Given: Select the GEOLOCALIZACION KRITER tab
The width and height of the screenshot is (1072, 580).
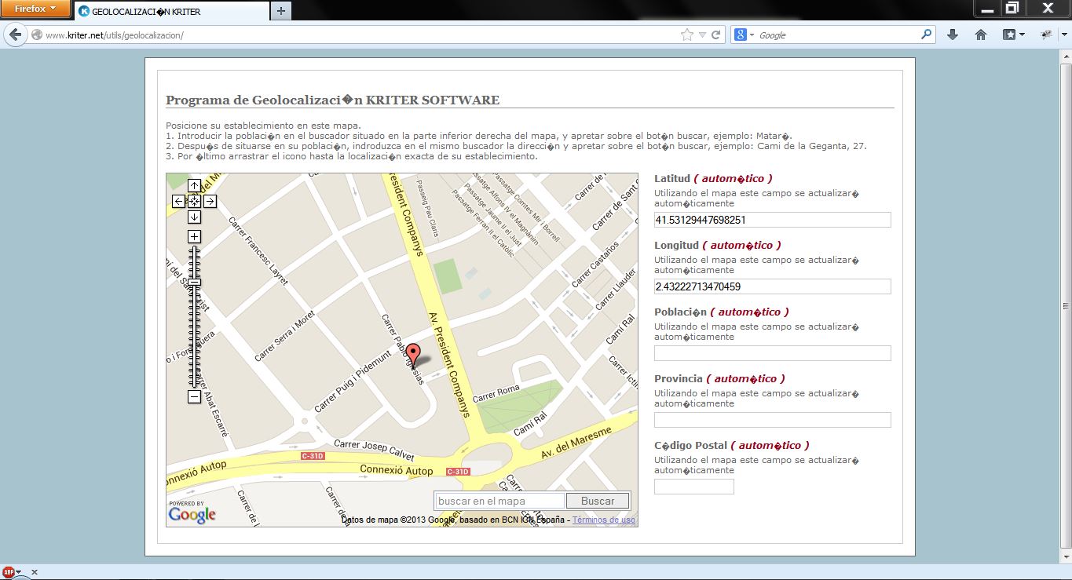Looking at the screenshot, I should (172, 12).
